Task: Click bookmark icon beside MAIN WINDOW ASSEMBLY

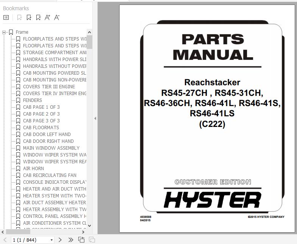Action: 18,149
